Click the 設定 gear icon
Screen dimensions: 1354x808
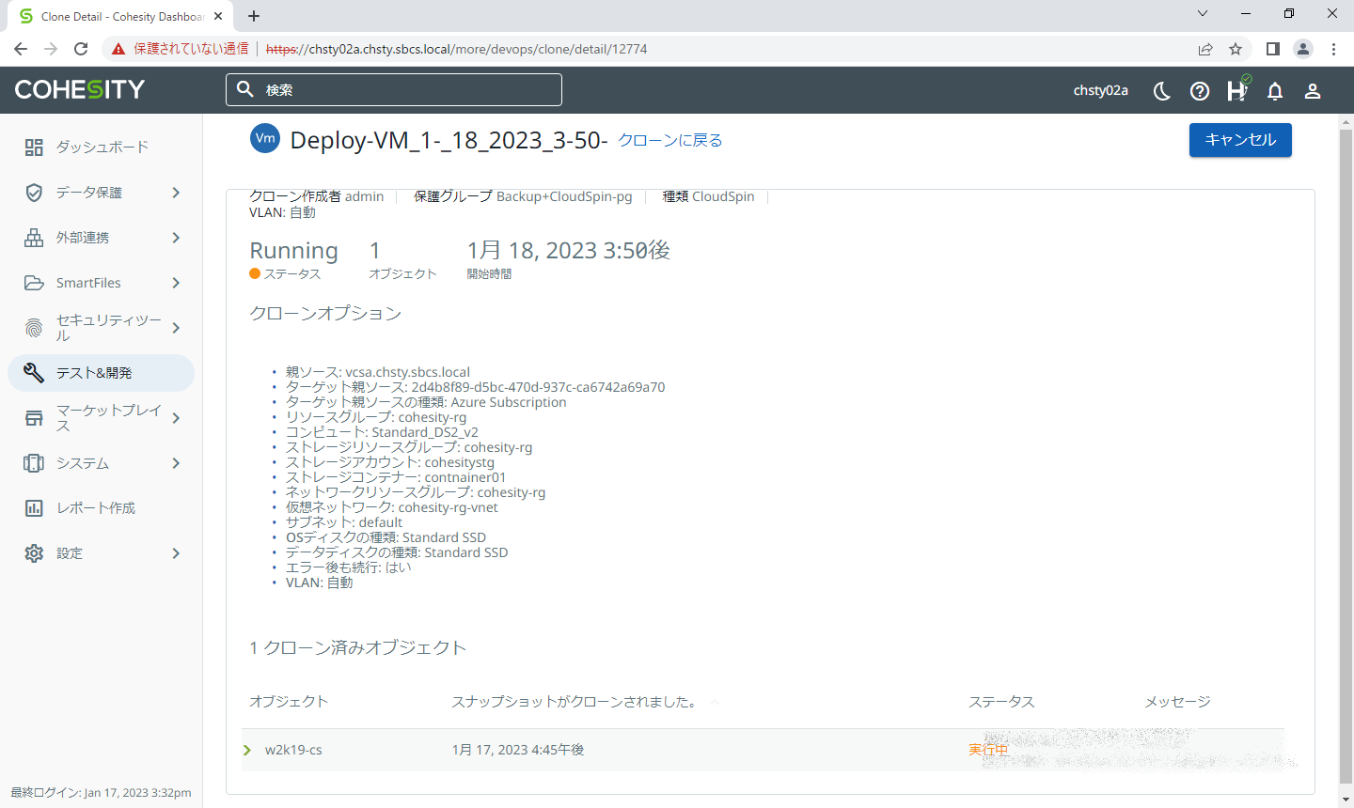(34, 553)
